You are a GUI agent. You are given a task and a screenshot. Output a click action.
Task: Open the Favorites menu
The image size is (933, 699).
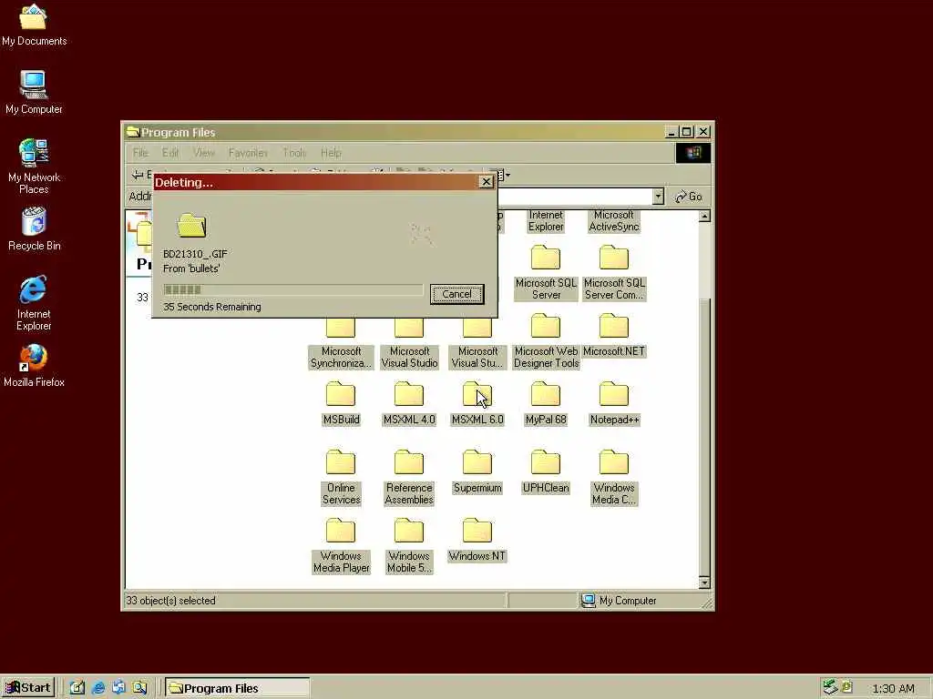click(x=248, y=153)
